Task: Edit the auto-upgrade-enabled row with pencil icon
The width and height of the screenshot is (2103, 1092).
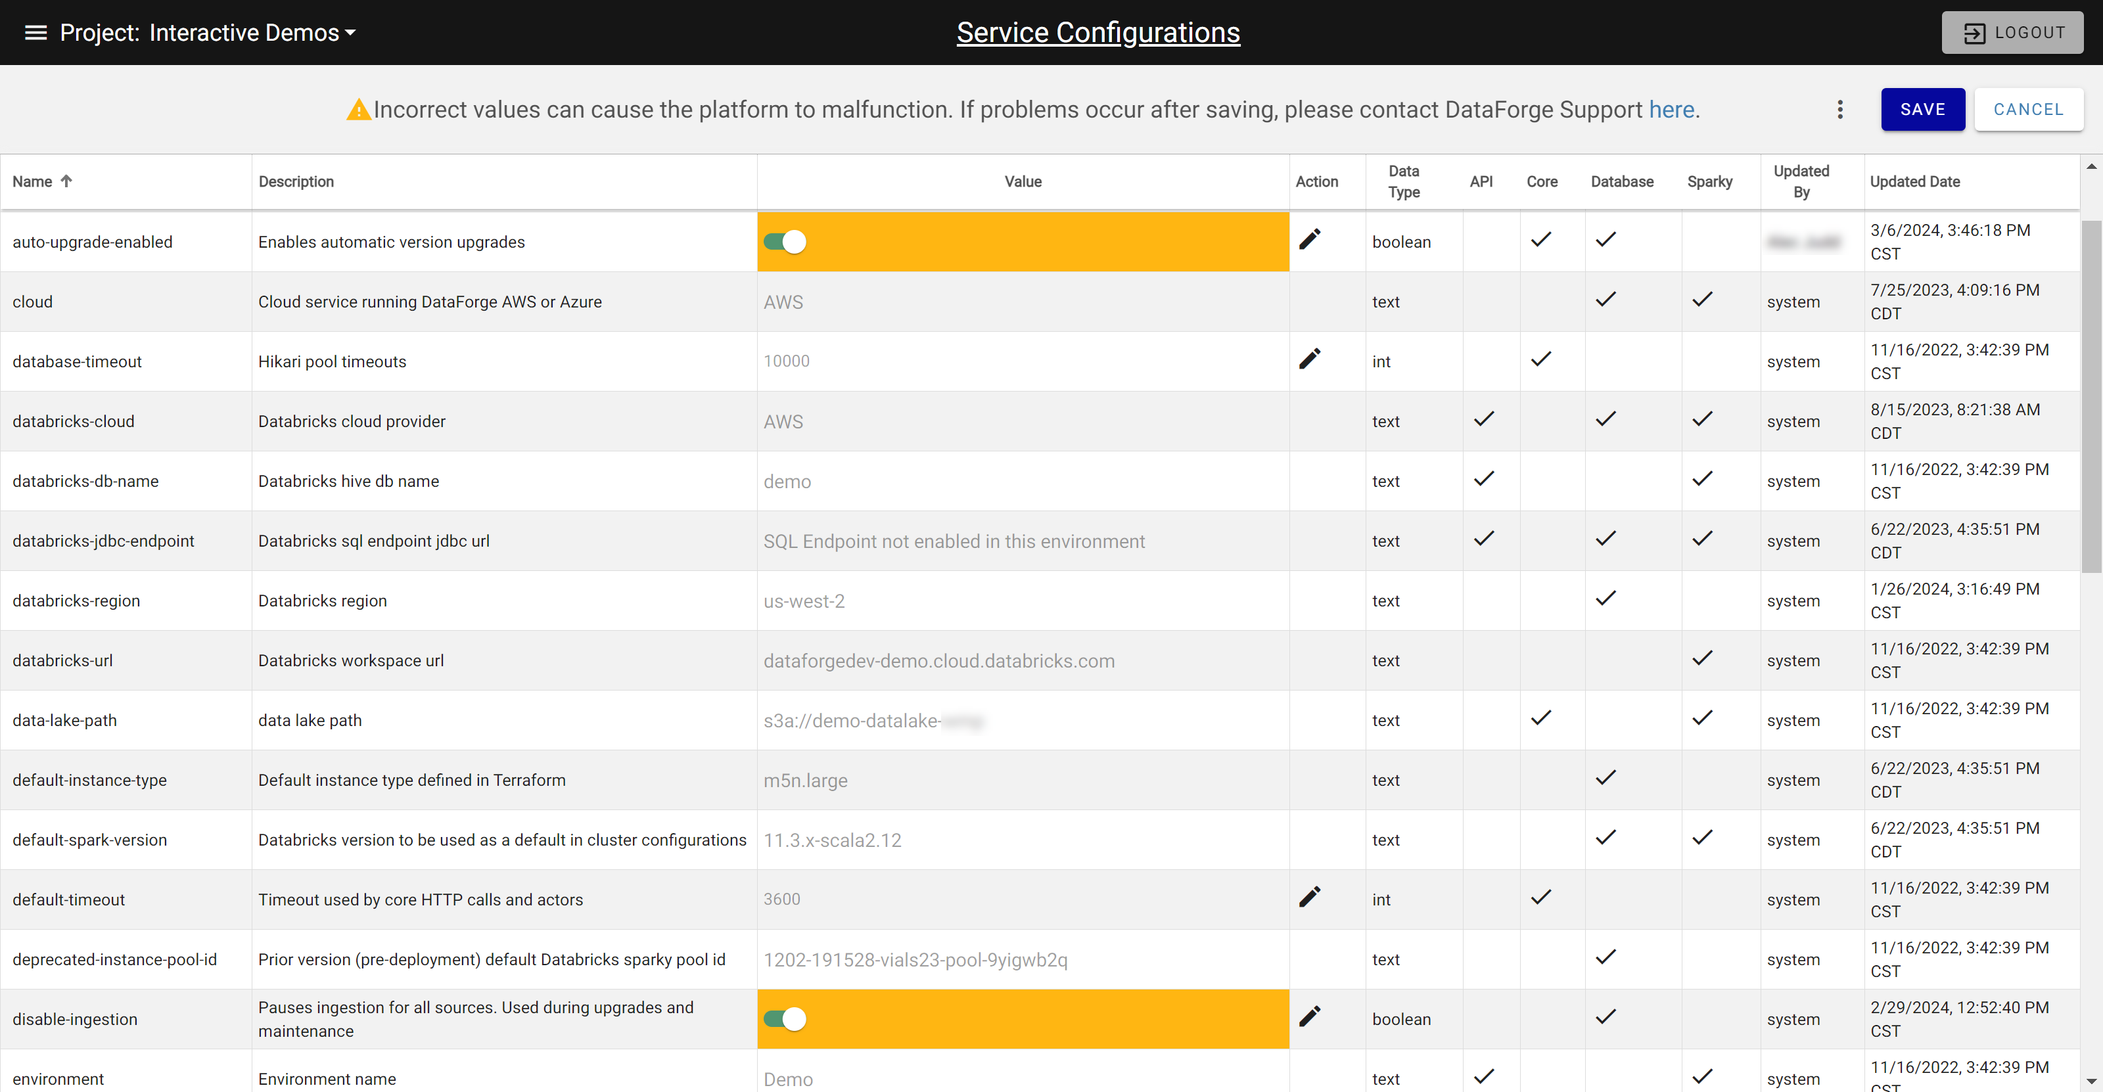Action: [x=1310, y=239]
